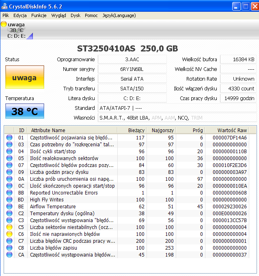This screenshot has width=259, height=276.
Task: Click the ST3250410AS 250,0 GB disk title
Action: pyautogui.click(x=127, y=48)
